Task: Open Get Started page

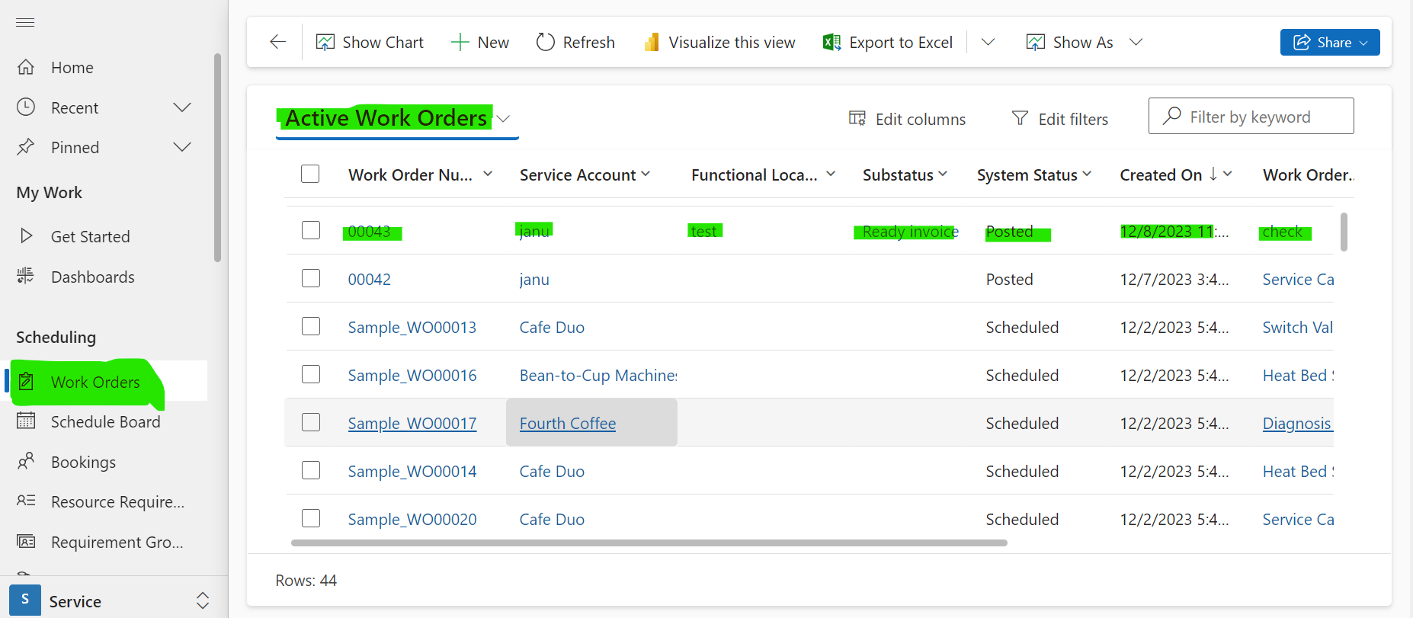Action: 90,236
